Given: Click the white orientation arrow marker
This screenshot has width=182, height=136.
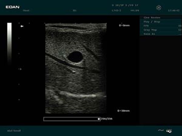Looking at the screenshot, I should coord(22,26).
